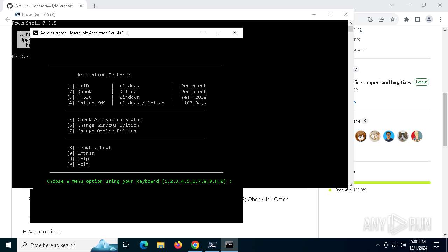Click the Latest release badge
Image resolution: width=448 pixels, height=252 pixels.
click(421, 82)
